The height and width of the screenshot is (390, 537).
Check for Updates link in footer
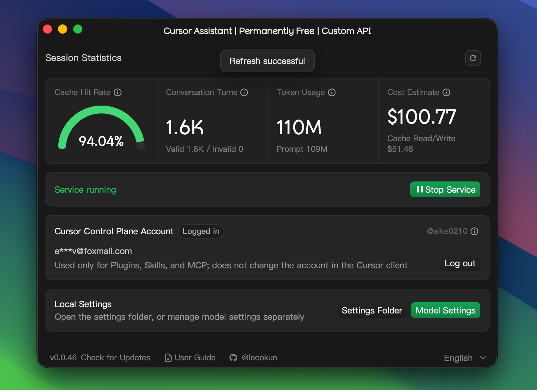[x=116, y=358]
